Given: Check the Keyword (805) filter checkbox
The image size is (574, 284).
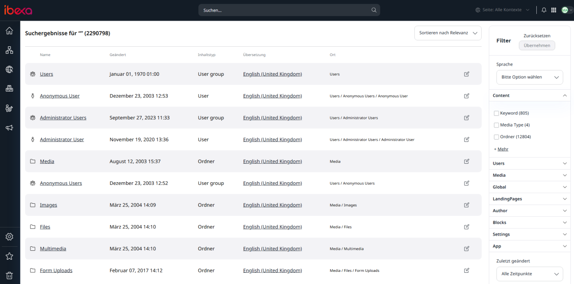Looking at the screenshot, I should pyautogui.click(x=496, y=114).
